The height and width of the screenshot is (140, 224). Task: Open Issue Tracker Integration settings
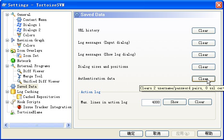[47, 107]
